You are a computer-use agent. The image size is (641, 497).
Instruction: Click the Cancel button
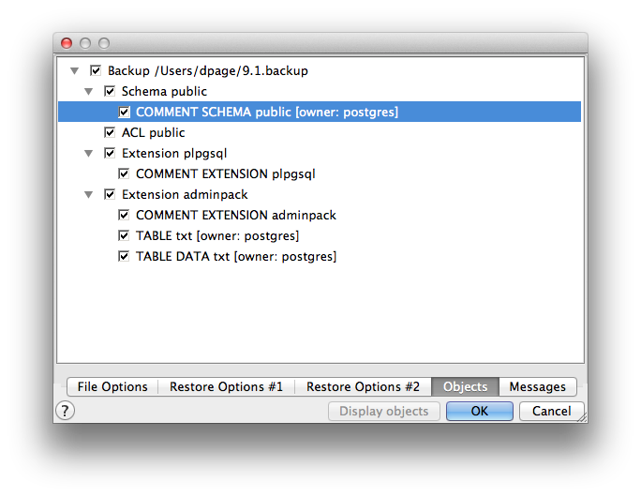pos(551,411)
